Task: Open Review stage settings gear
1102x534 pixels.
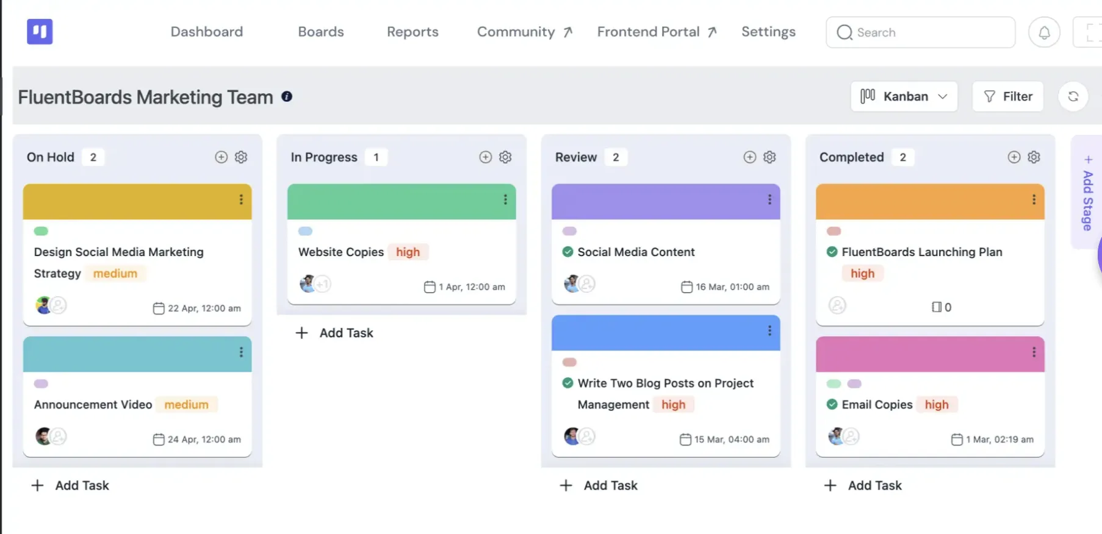Action: [x=769, y=157]
